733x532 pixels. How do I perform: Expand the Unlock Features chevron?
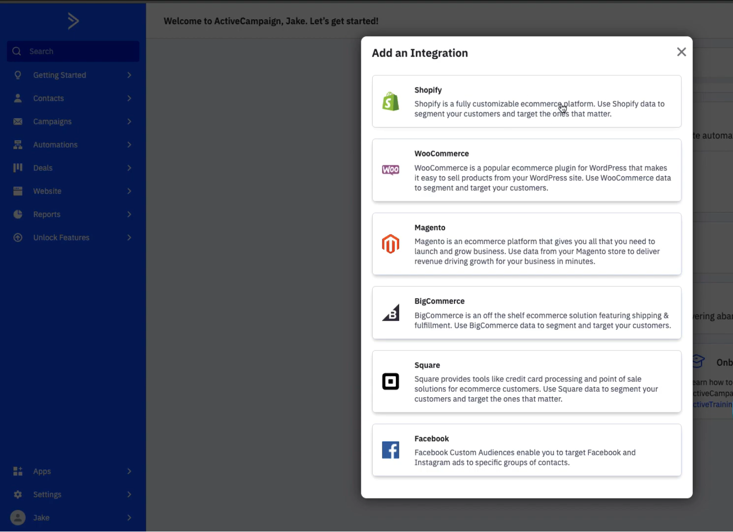pos(129,237)
